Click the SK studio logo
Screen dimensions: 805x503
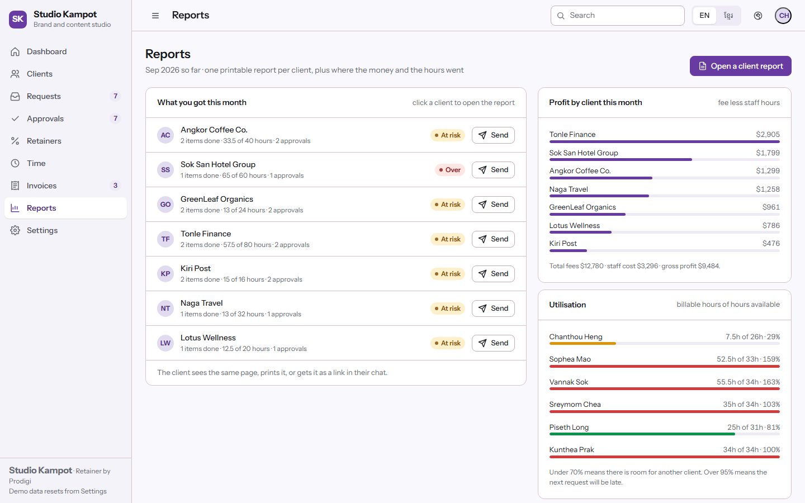(18, 19)
